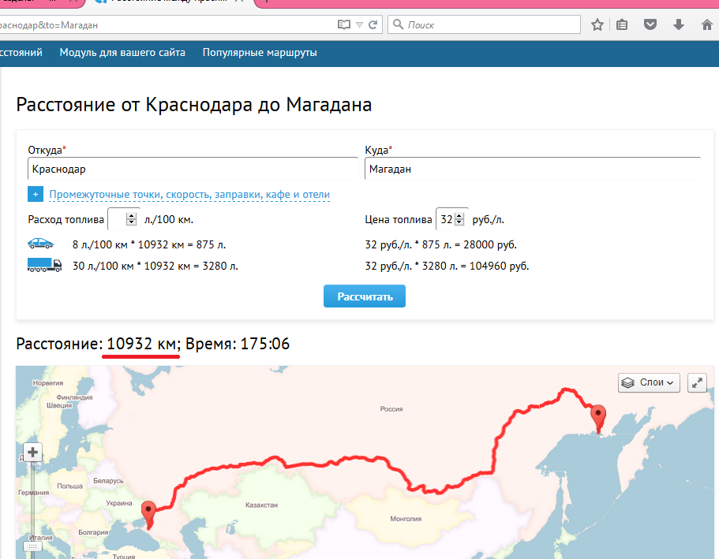Image resolution: width=719 pixels, height=559 pixels.
Task: Expand intermediate points with the blue plus
Action: coord(35,193)
